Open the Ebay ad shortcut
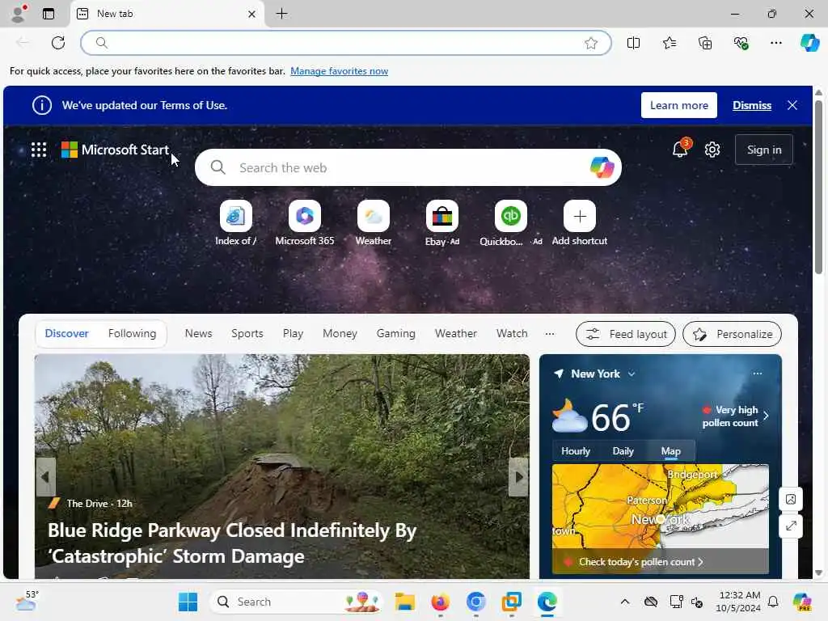Image resolution: width=828 pixels, height=621 pixels. click(442, 223)
